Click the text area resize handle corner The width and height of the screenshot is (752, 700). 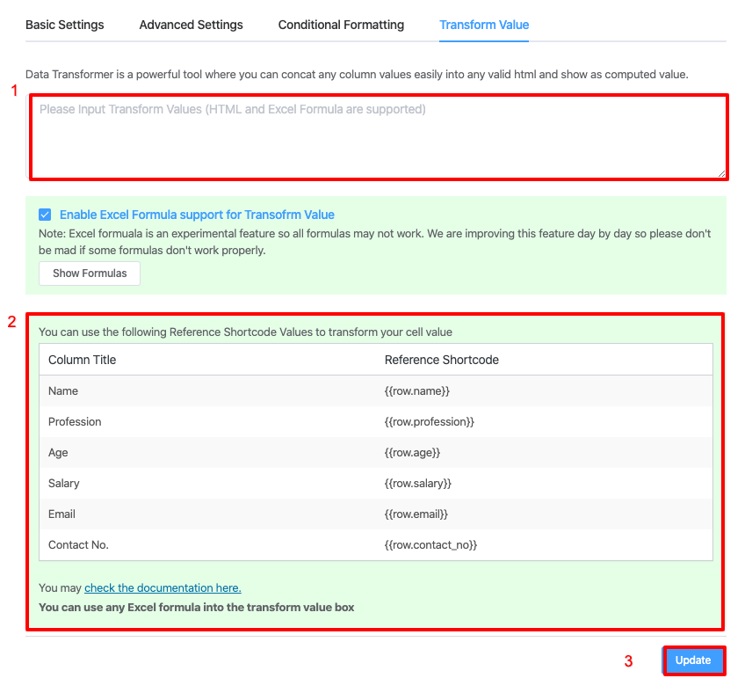pyautogui.click(x=722, y=174)
